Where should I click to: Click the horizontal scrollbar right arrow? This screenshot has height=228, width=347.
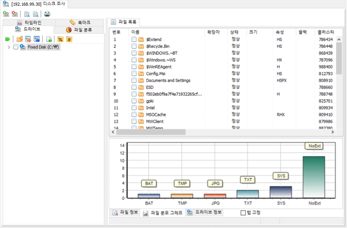pos(333,132)
